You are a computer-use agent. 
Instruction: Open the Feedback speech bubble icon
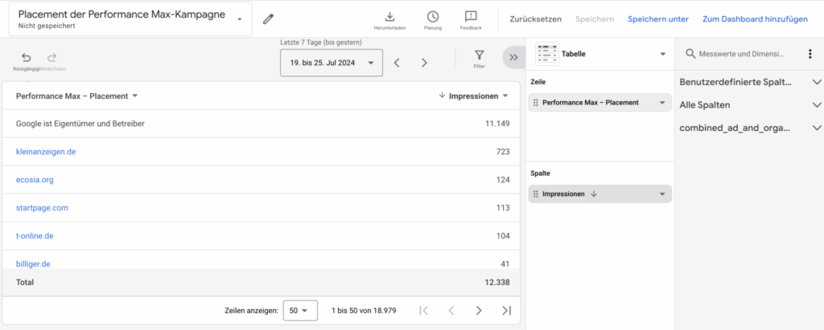[471, 16]
